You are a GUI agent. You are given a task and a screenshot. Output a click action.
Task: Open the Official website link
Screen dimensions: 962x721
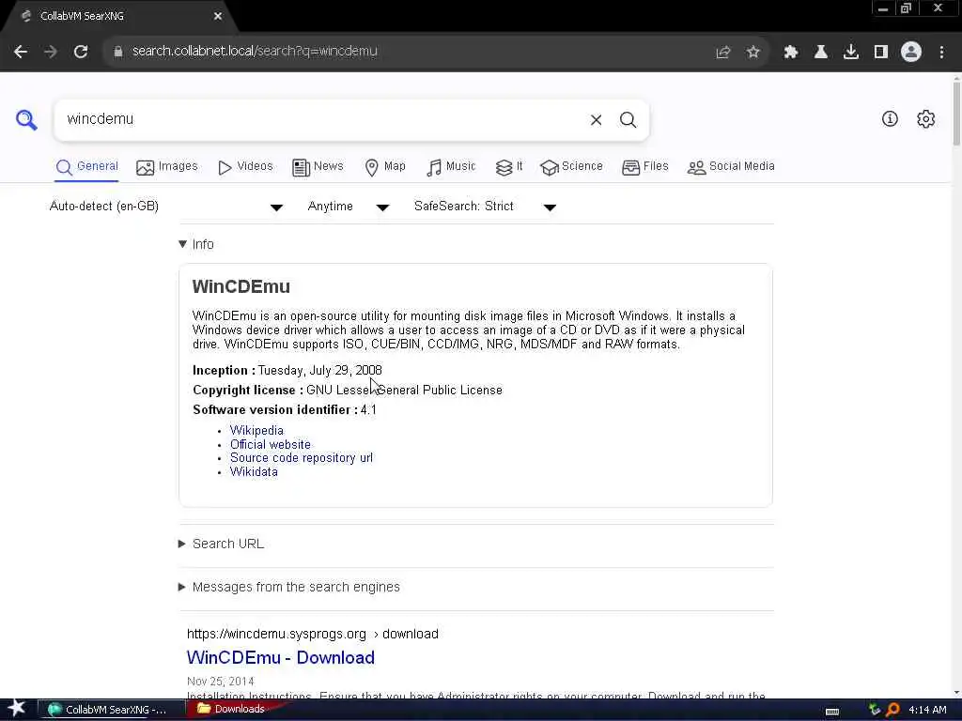(270, 444)
